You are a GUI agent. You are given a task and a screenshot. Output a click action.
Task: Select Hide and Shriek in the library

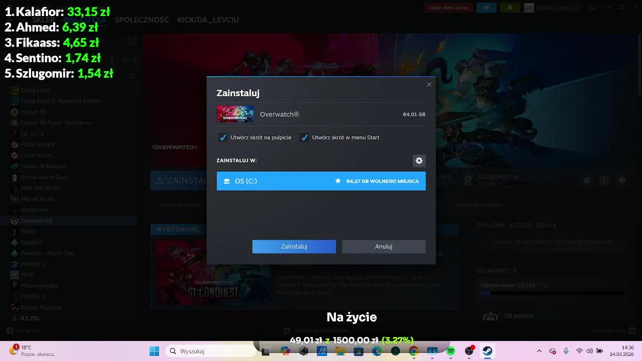[41, 188]
